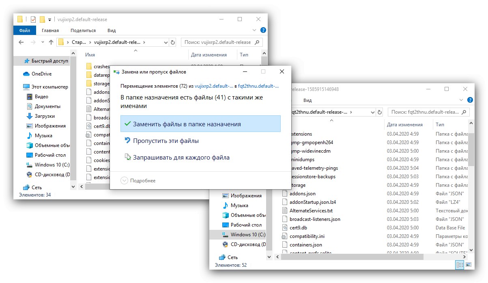Open 'Видео' in the vujixrp2 sidebar
Image resolution: width=488 pixels, height=283 pixels.
point(37,97)
